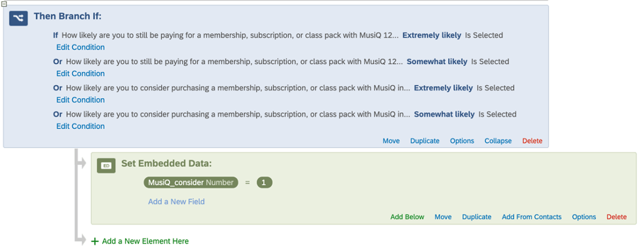Open Options for the Set Embedded Data block
This screenshot has height=248, width=638.
coord(584,217)
